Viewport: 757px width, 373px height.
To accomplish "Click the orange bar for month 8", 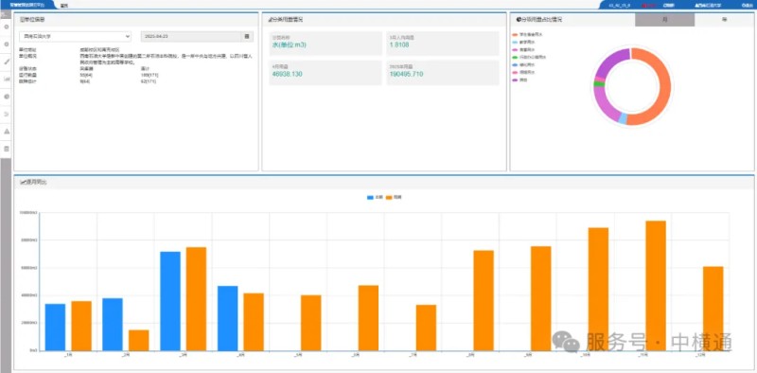I will coord(484,300).
